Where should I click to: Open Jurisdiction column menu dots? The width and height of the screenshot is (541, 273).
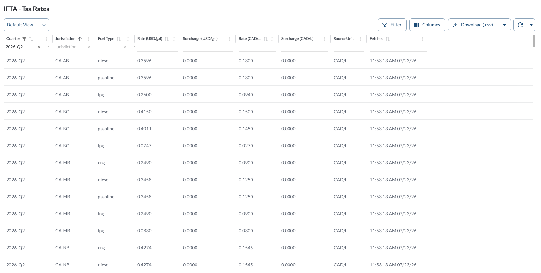(x=89, y=39)
